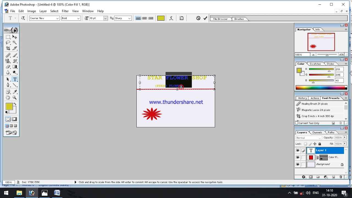Select the Pen tool
The width and height of the screenshot is (352, 198).
pyautogui.click(x=8, y=85)
